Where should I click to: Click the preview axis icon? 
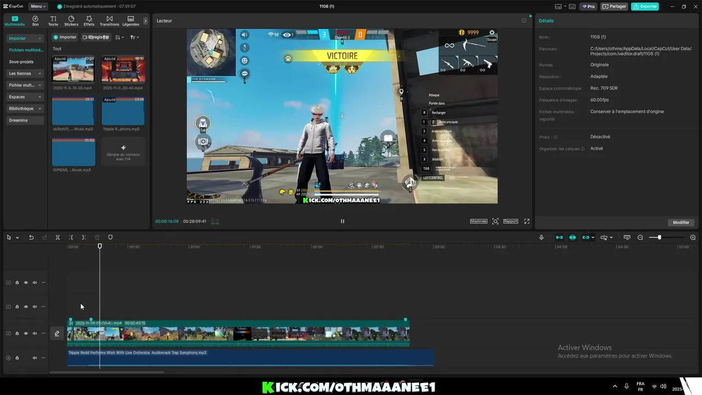pos(627,238)
